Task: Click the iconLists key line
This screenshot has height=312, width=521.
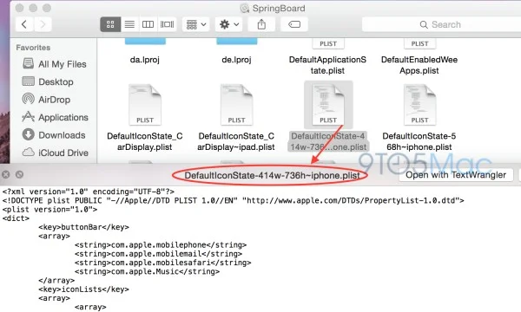Action: (83, 289)
